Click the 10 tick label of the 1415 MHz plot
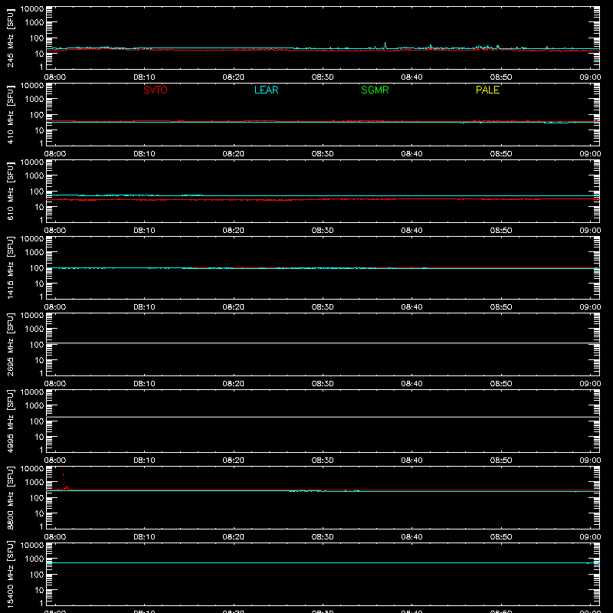613x613 pixels. (x=39, y=284)
